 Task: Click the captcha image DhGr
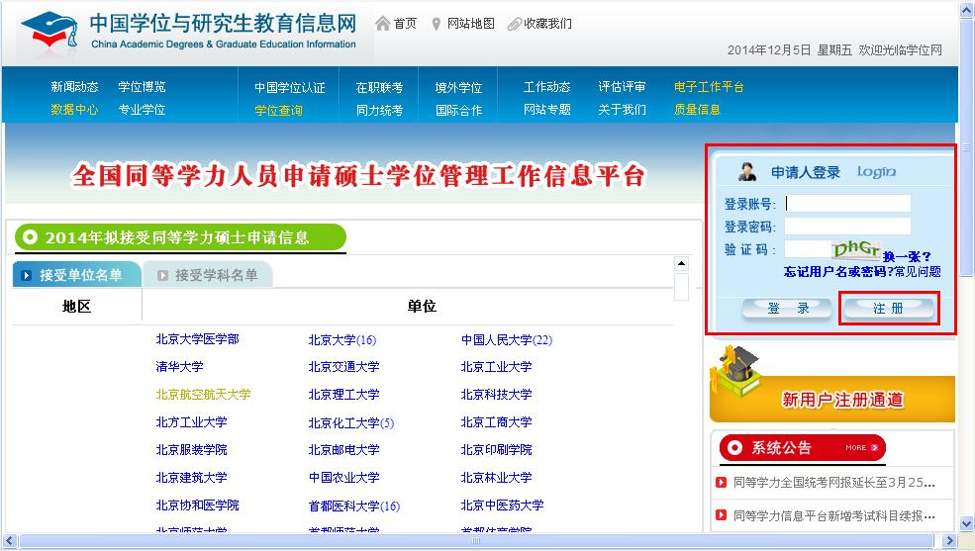[x=856, y=250]
